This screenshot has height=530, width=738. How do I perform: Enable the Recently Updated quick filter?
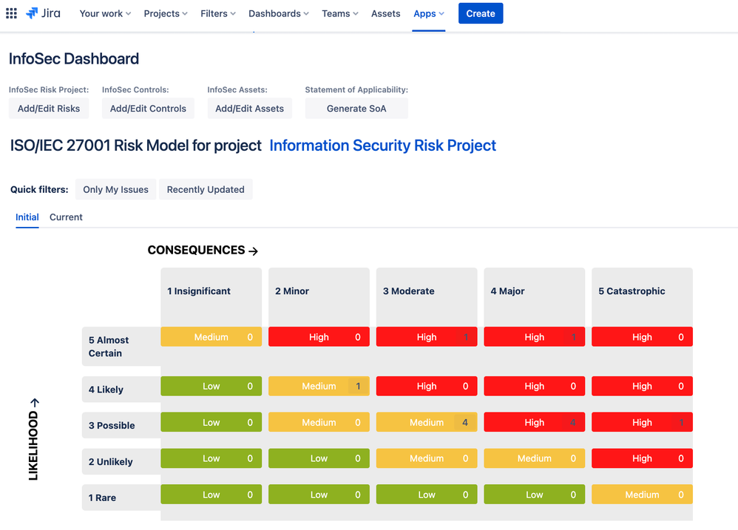[206, 189]
